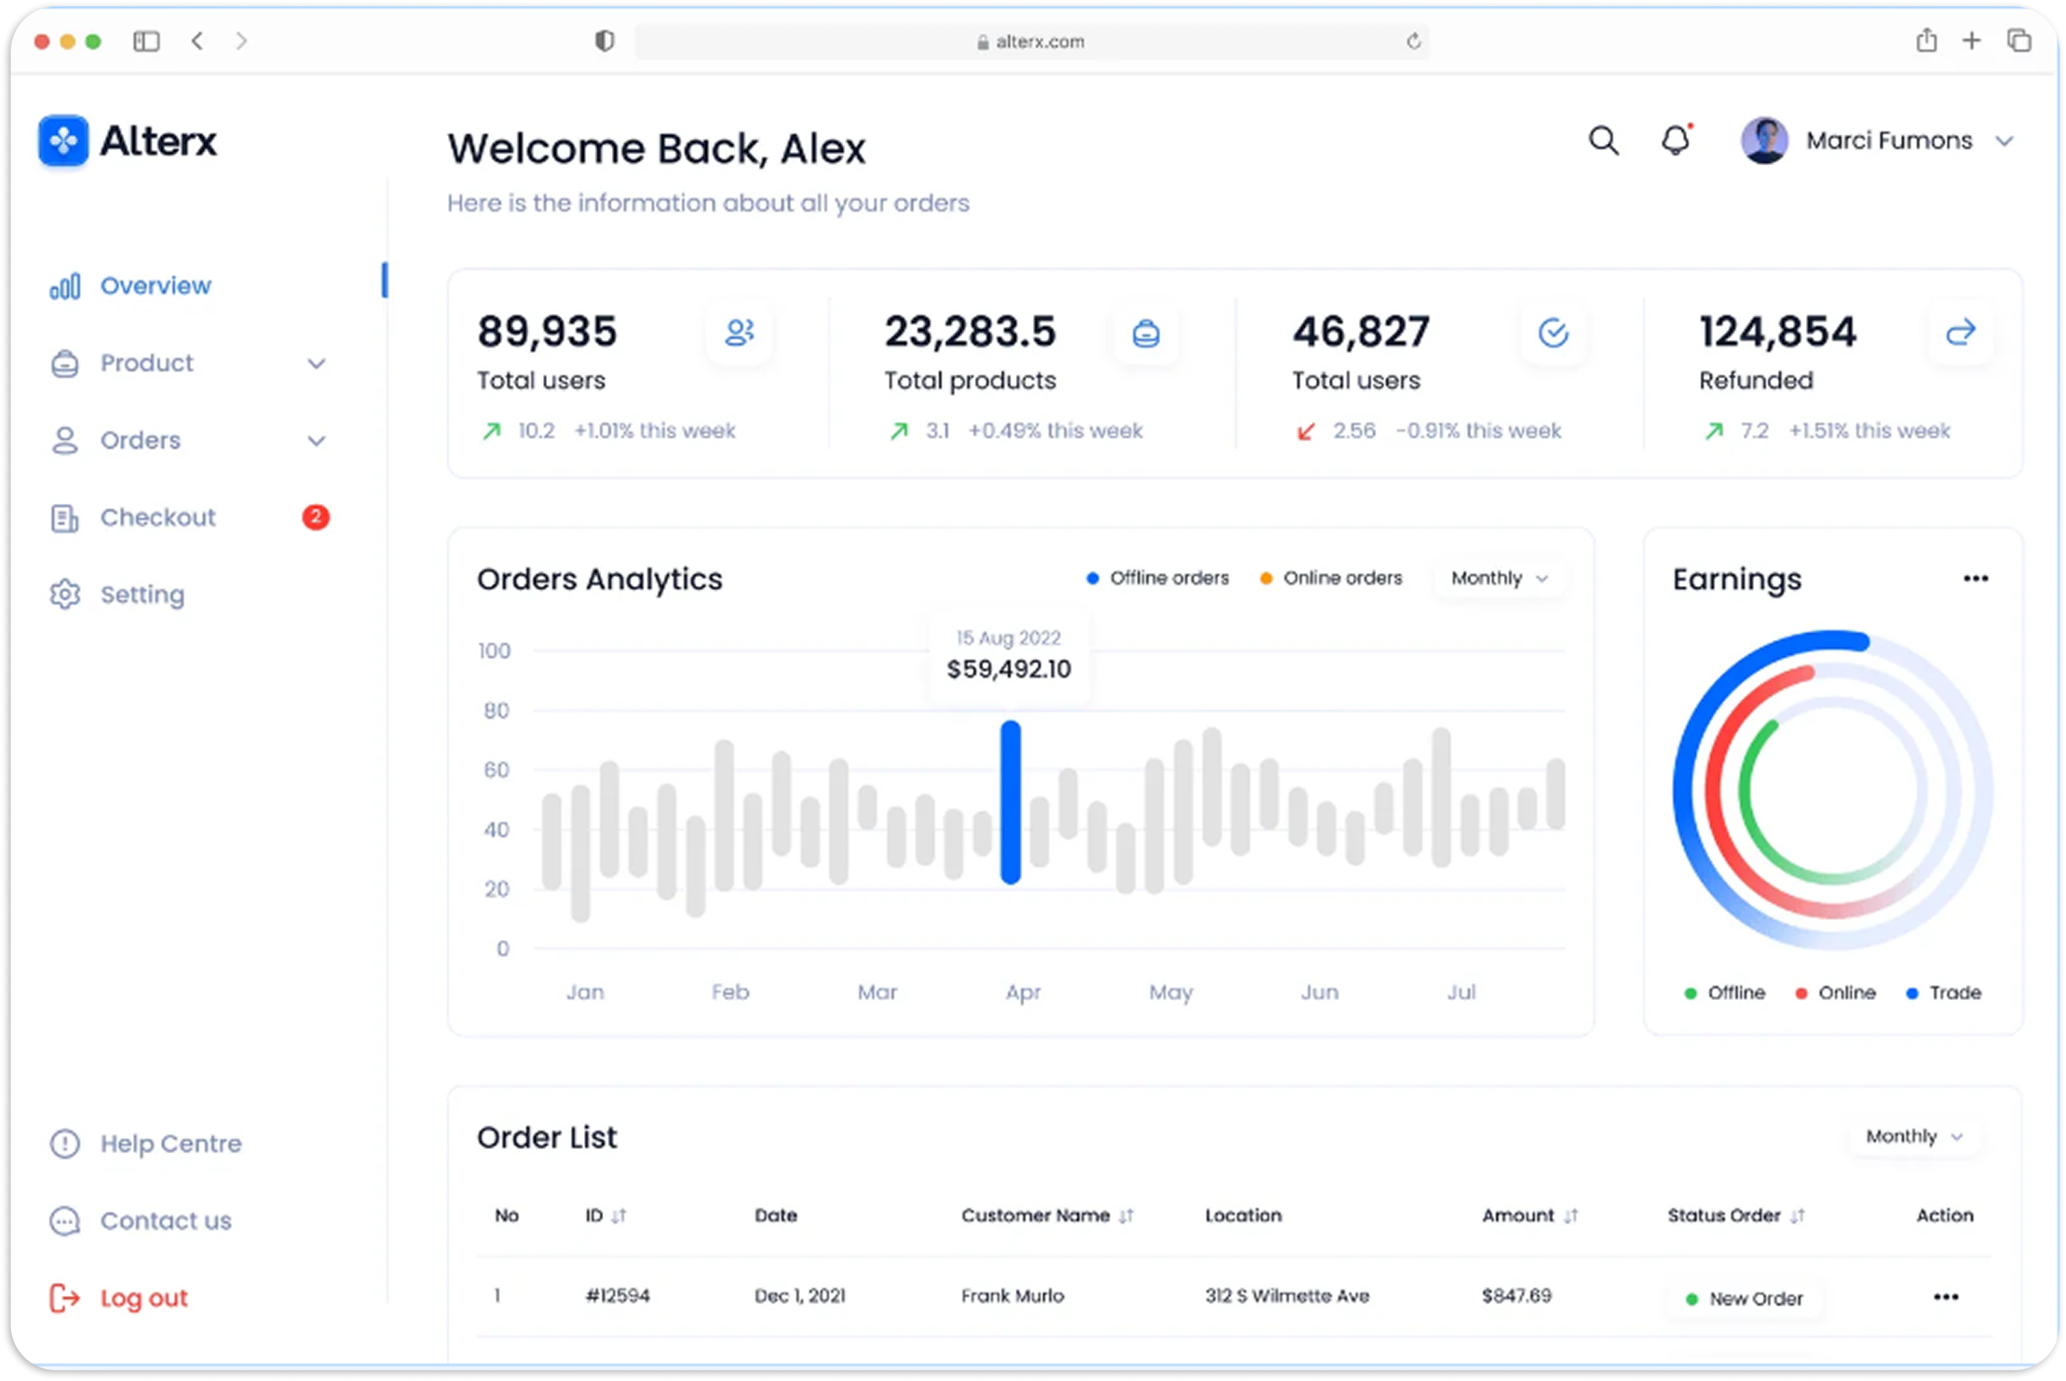This screenshot has height=1381, width=2066.
Task: Click the Product bag icon in sidebar
Action: coord(64,363)
